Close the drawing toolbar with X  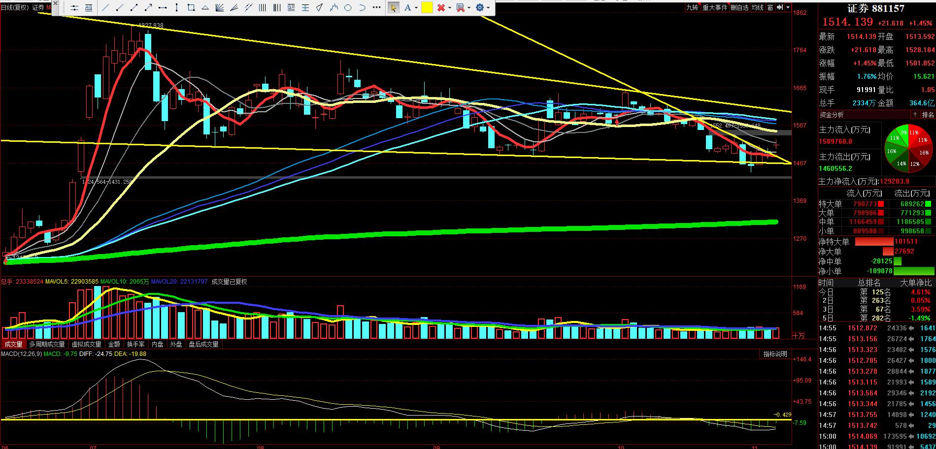point(55,3)
